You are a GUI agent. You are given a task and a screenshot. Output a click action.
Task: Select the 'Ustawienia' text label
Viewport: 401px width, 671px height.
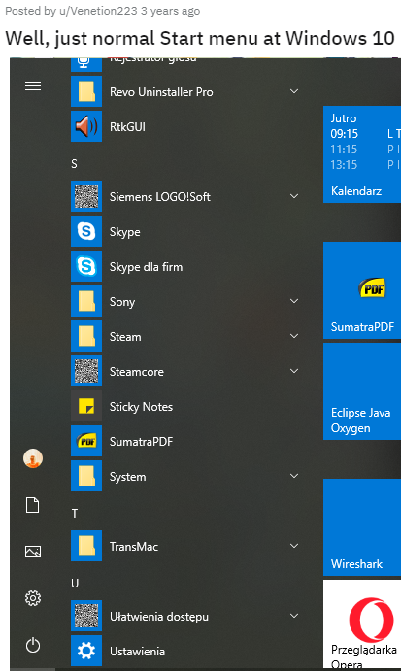137,652
